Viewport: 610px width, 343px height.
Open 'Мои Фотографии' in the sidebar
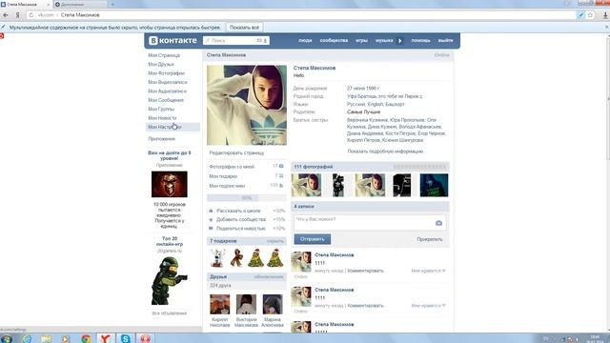click(x=166, y=73)
